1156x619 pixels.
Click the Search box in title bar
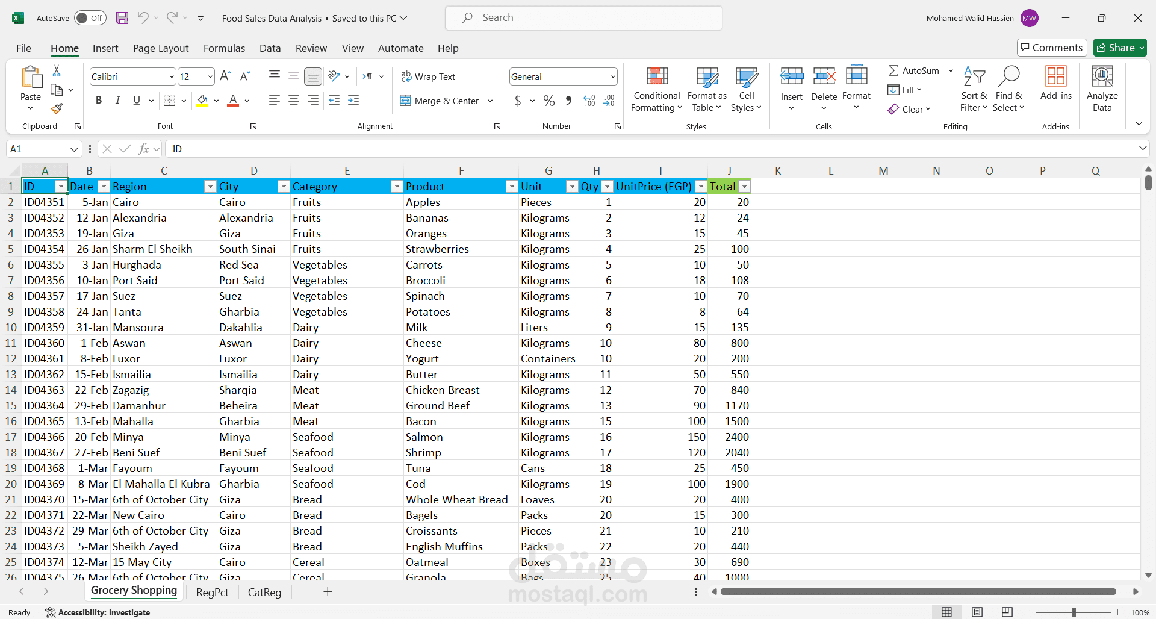pyautogui.click(x=583, y=18)
